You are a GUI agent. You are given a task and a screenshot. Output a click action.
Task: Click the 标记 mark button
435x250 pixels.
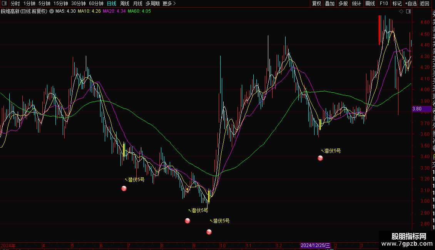(x=397, y=3)
